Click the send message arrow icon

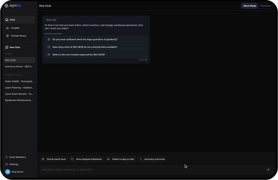point(268,169)
